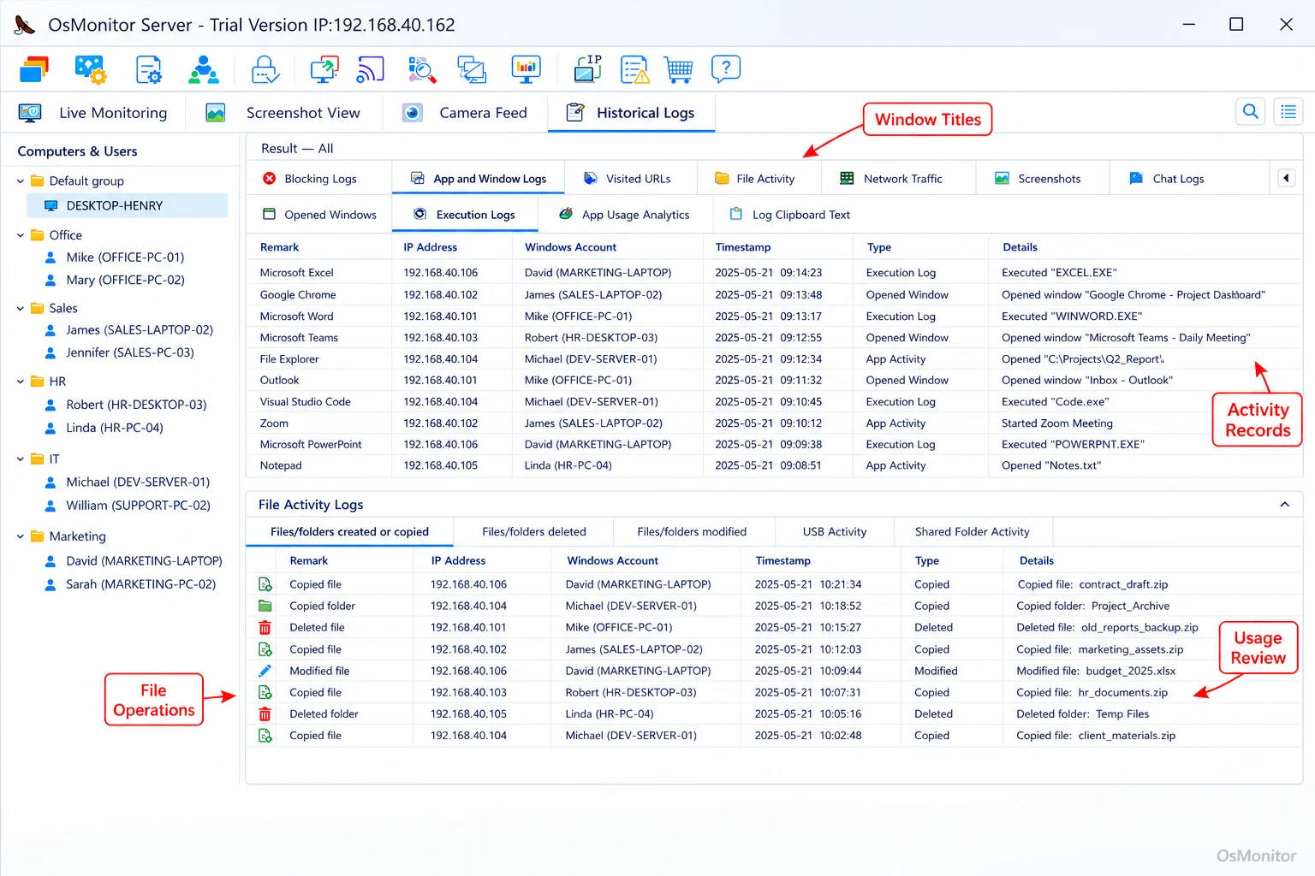Screen dimensions: 1315x876
Task: Open the users group toolbar icon
Action: click(x=203, y=69)
